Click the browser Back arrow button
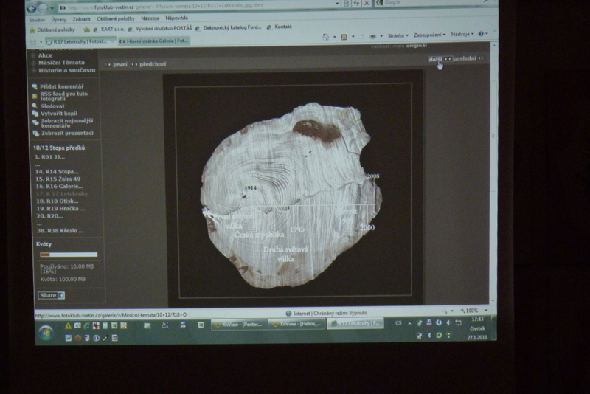Image resolution: width=590 pixels, height=394 pixels. (33, 7)
